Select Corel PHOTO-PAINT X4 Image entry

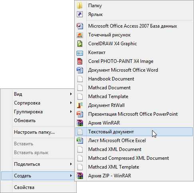pos(134,61)
